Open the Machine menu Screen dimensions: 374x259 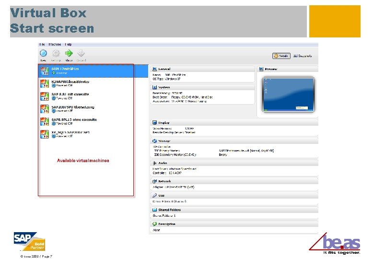point(55,44)
